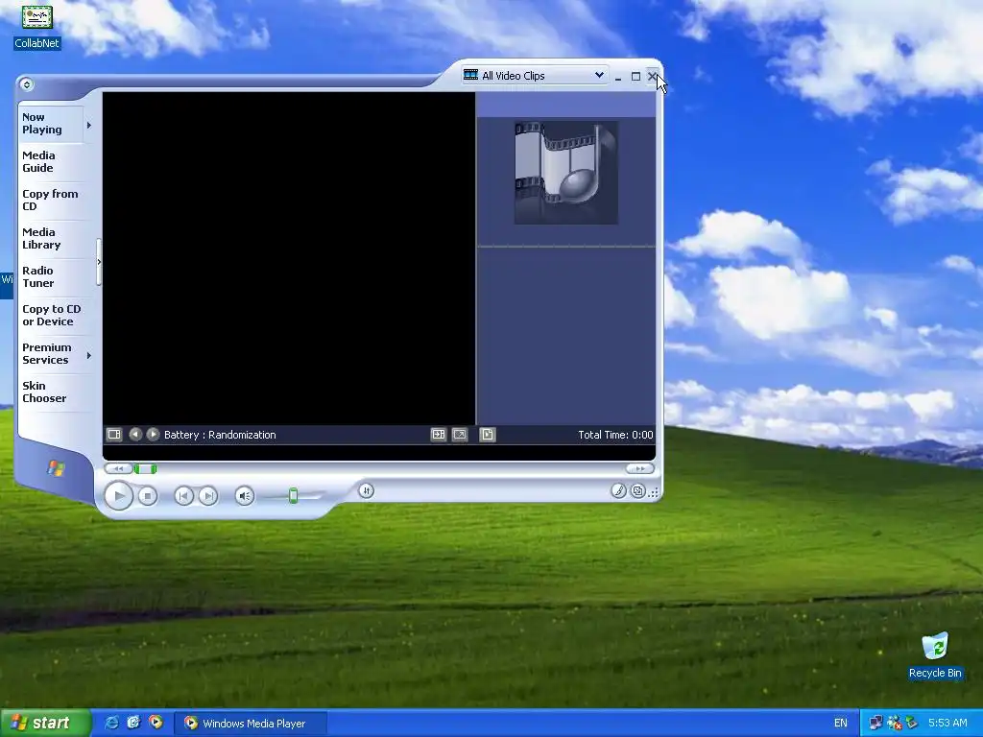Click the green seek bar handle
The image size is (983, 737).
146,468
